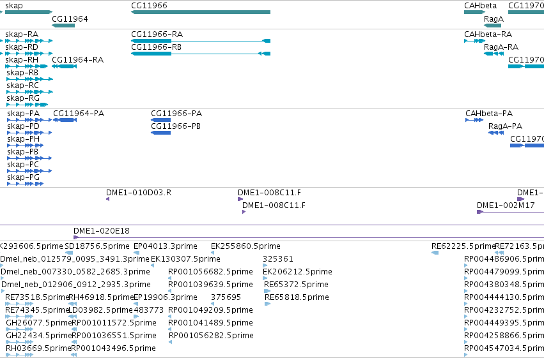Click protein skap-PA label
Screen dimensions: 544x358
click(23, 114)
